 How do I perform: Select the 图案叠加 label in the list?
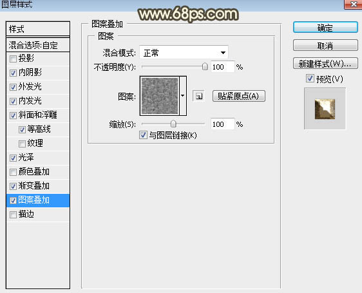click(34, 200)
